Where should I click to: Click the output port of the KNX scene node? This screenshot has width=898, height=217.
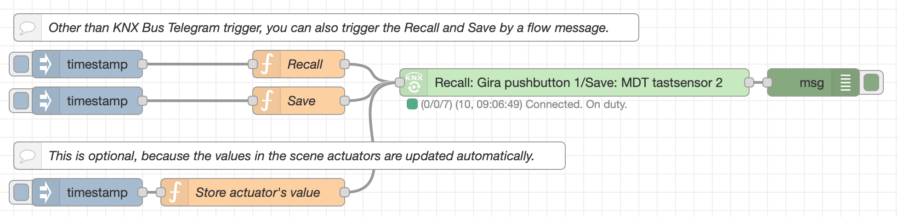coord(749,82)
